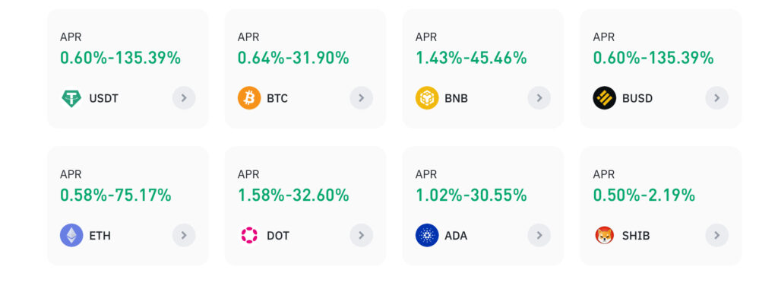Screen dimensions: 778x286
Task: Open USDT details with chevron arrow
Action: (x=184, y=98)
